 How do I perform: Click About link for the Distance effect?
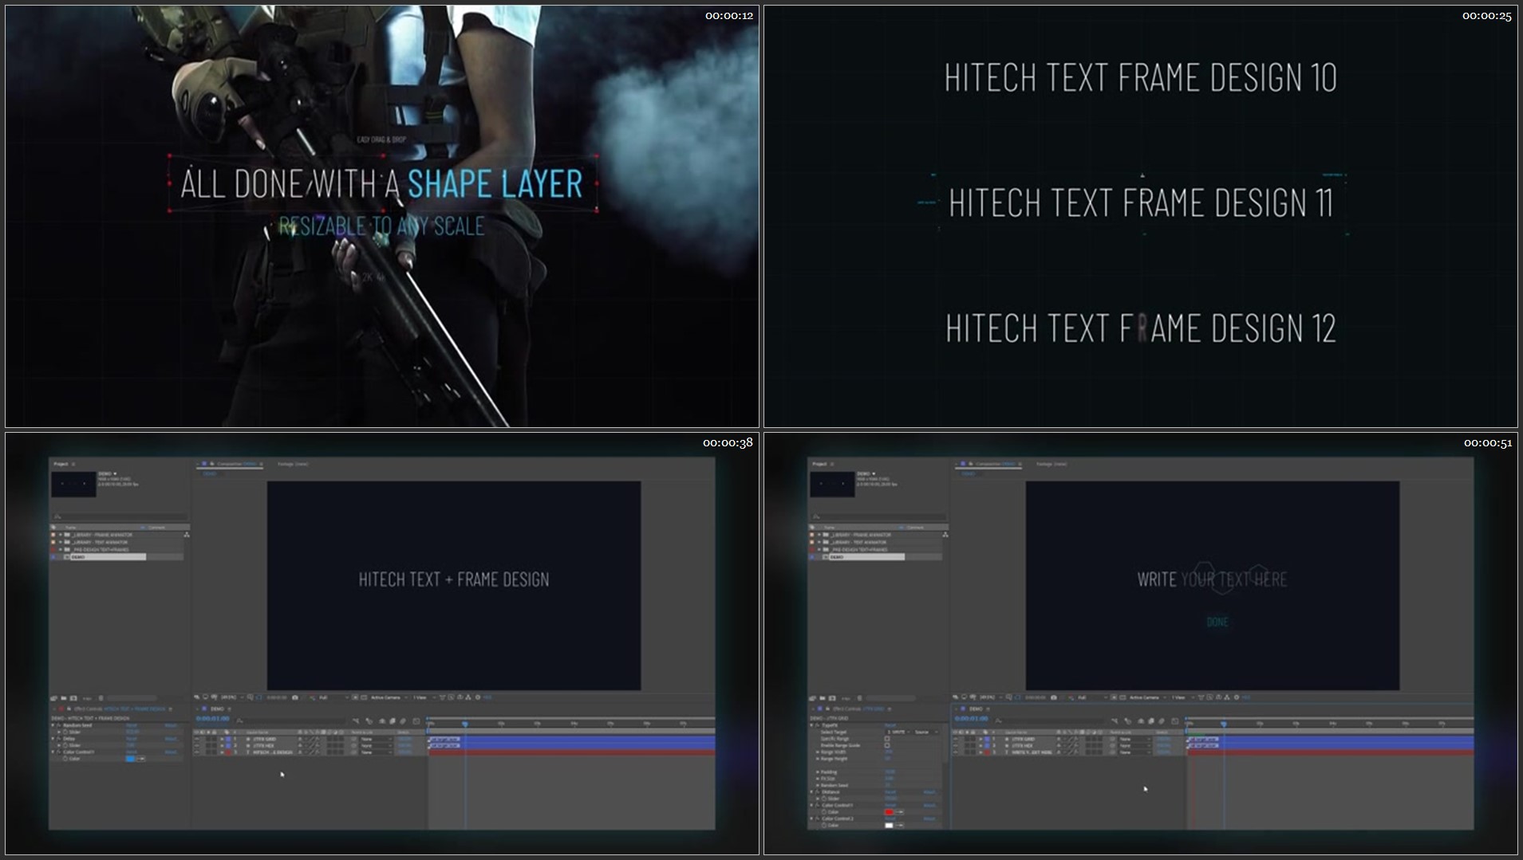[x=929, y=792]
